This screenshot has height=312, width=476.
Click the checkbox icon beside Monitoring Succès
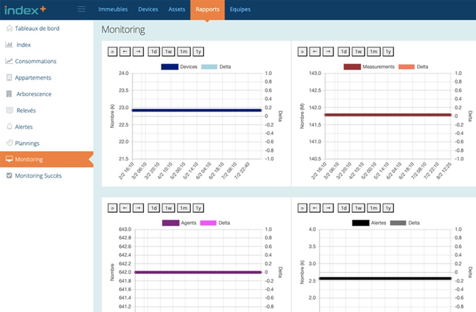coord(9,176)
